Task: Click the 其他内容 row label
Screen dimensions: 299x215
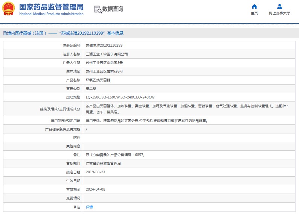Action: point(73,146)
